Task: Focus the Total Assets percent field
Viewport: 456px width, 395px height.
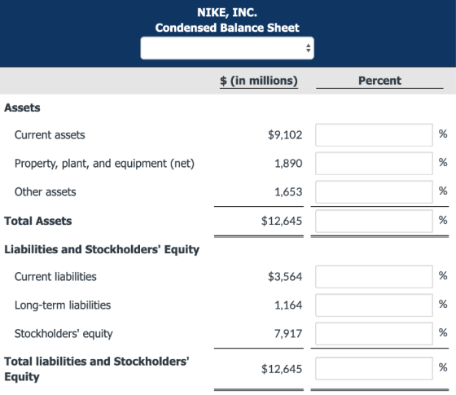Action: tap(374, 221)
